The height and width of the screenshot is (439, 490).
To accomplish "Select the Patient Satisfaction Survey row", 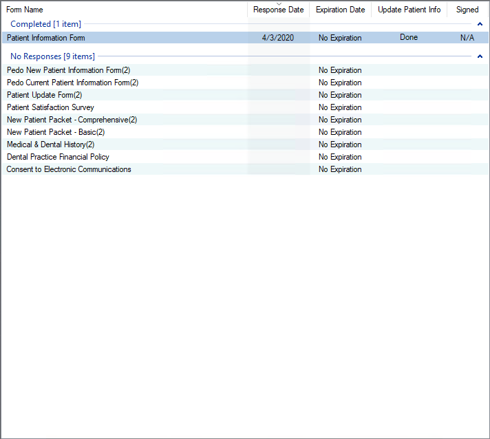I will [x=50, y=107].
